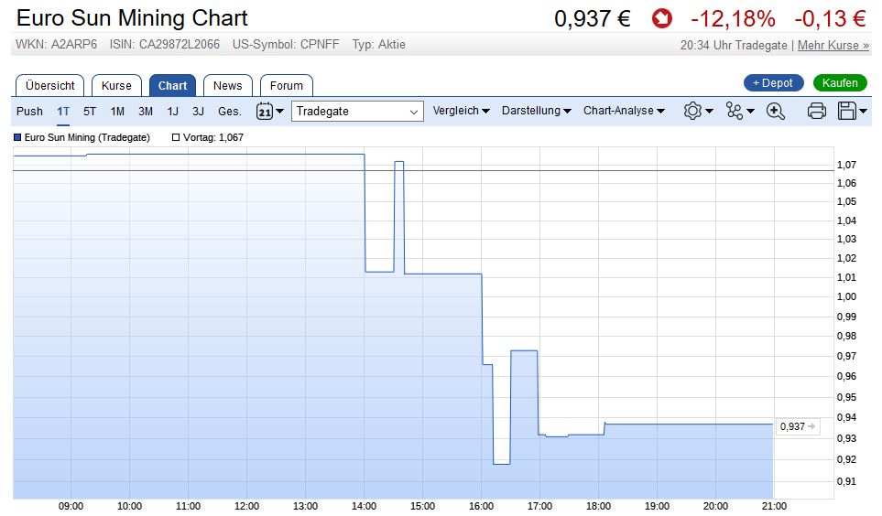Toggle Euro Sun Mining (Tradegate) legend series
This screenshot has width=882, height=516.
[82, 137]
